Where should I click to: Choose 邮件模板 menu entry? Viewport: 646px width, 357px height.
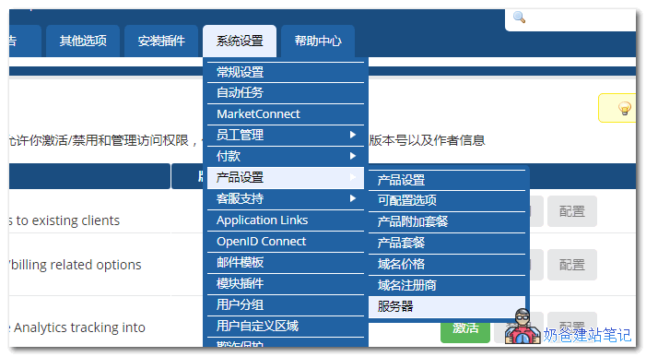(286, 263)
